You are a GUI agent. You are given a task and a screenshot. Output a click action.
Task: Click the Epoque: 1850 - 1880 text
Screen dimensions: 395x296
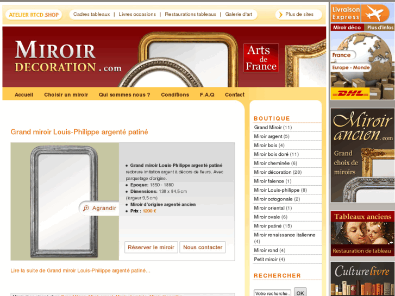click(x=152, y=185)
